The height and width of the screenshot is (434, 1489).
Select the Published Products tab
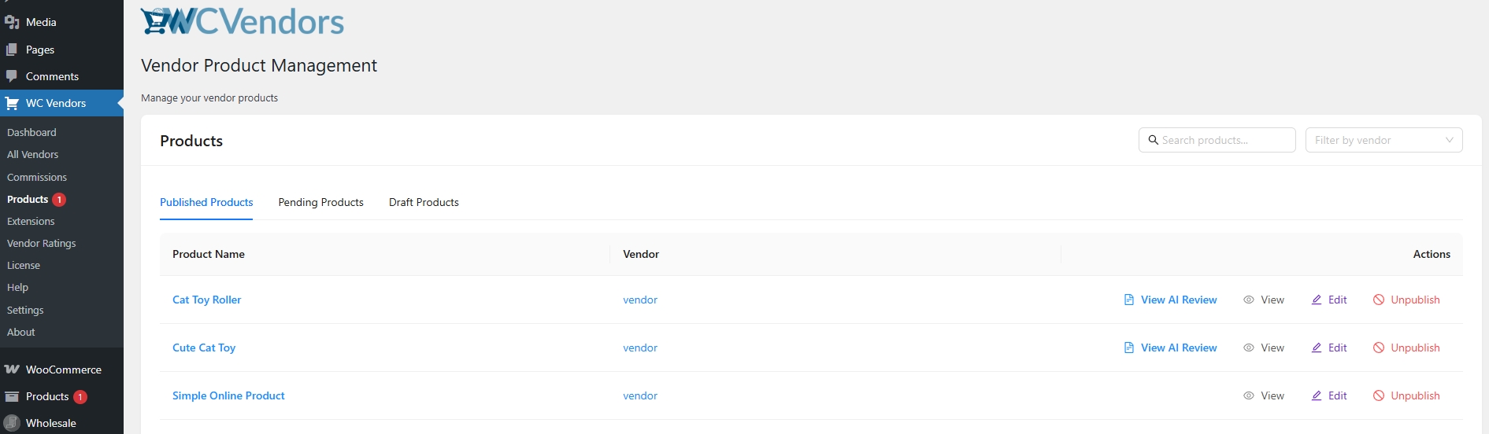[206, 202]
